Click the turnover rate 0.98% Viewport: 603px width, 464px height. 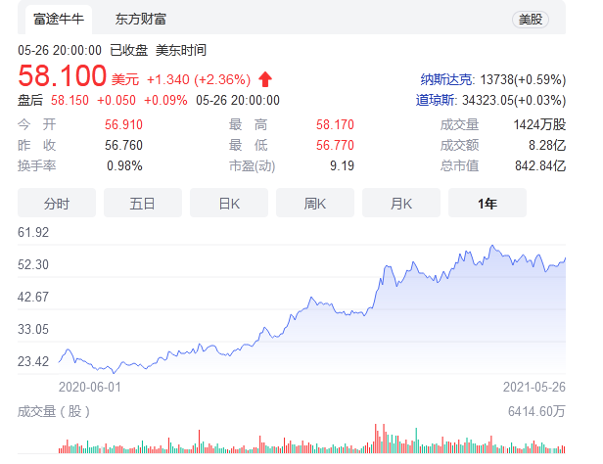click(124, 166)
